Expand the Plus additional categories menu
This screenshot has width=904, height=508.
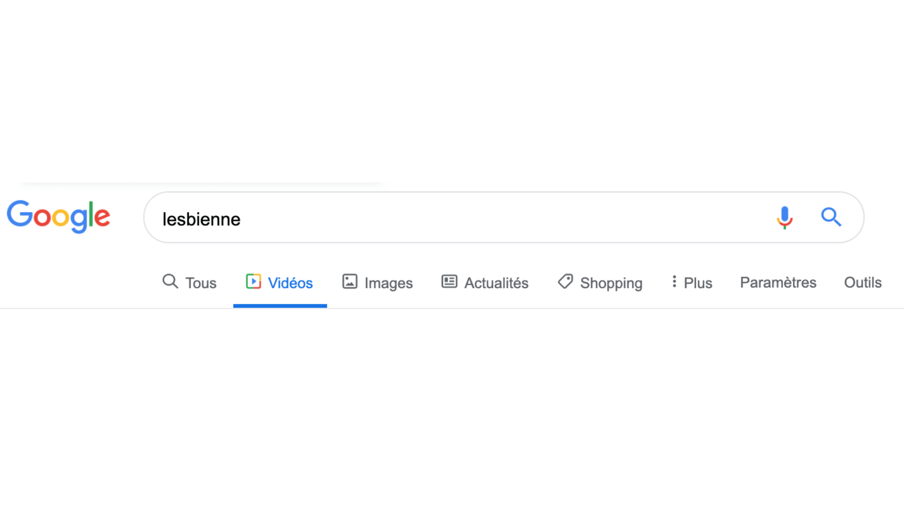point(691,282)
